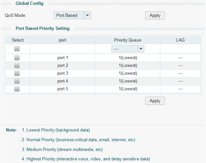206x163 pixels.
Task: Click the LAG column header
Action: (x=180, y=40)
